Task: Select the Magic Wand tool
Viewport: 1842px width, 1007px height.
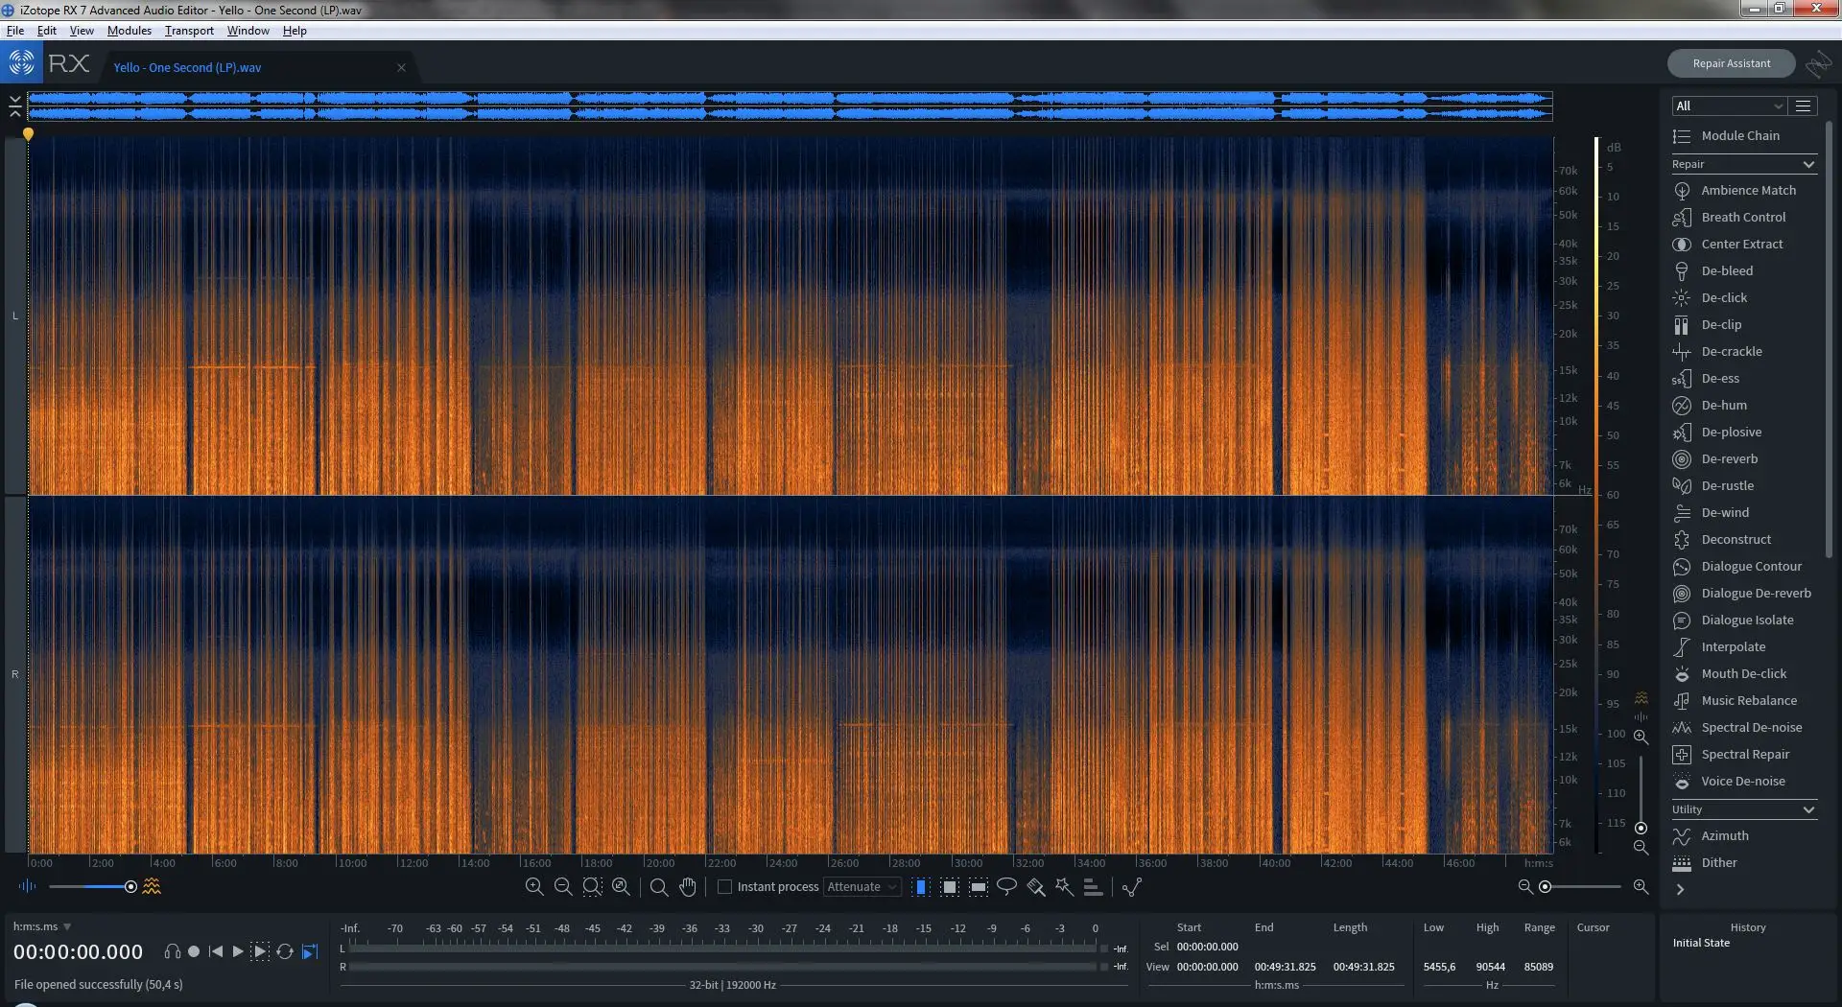Action: click(1065, 887)
